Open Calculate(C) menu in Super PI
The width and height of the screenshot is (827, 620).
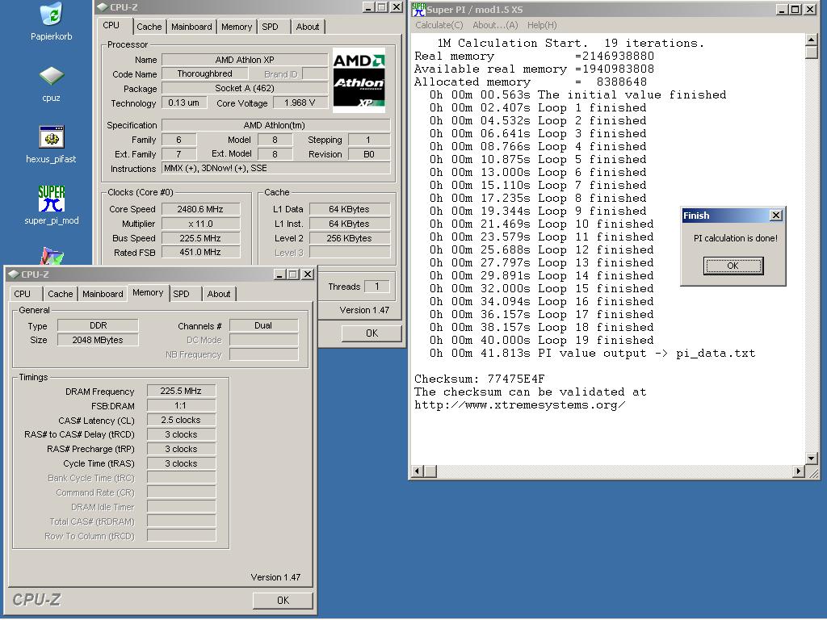[439, 25]
